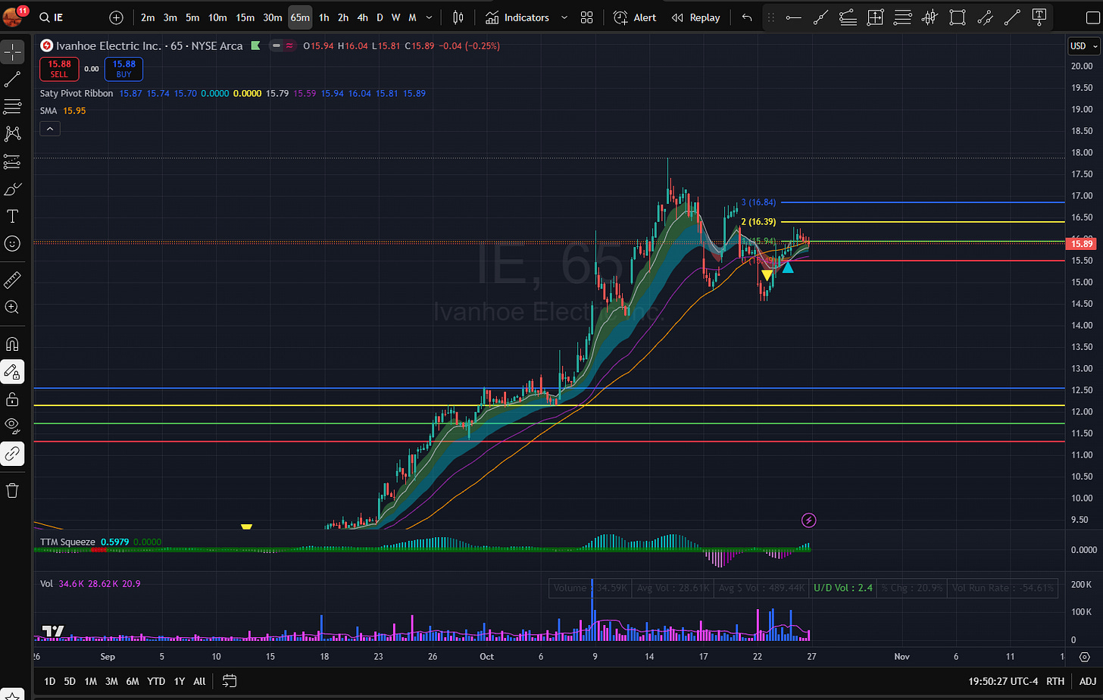
Task: Select extended trend line tool in favorites toolbar
Action: pos(820,17)
